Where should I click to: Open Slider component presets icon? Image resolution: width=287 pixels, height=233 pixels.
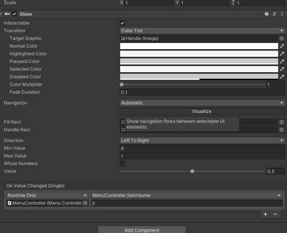pyautogui.click(x=274, y=14)
